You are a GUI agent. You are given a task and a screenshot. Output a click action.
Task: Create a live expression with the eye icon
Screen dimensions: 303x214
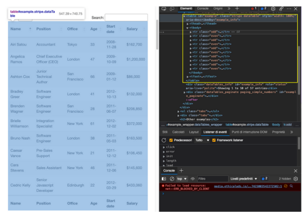tap(193, 179)
